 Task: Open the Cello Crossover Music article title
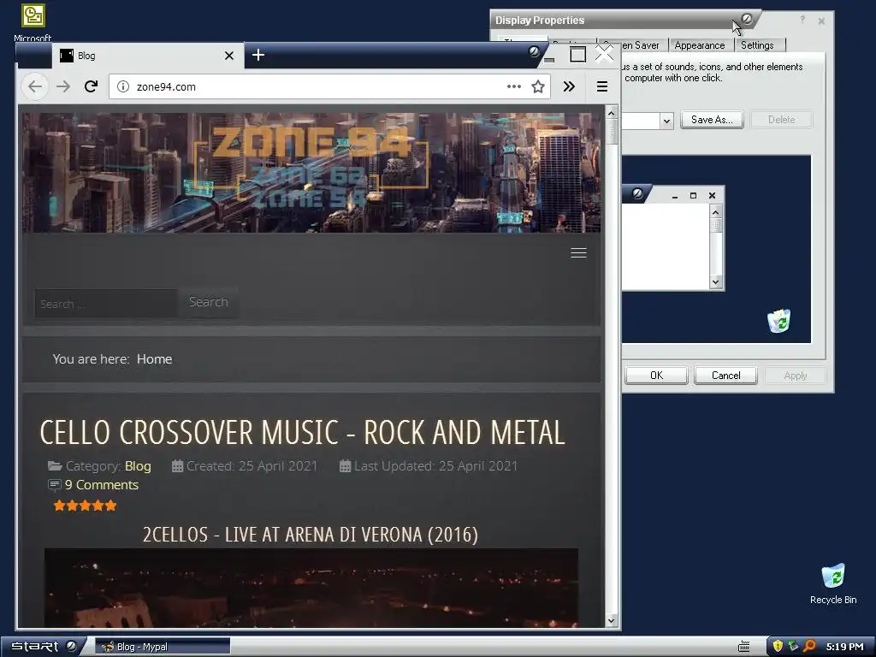302,433
